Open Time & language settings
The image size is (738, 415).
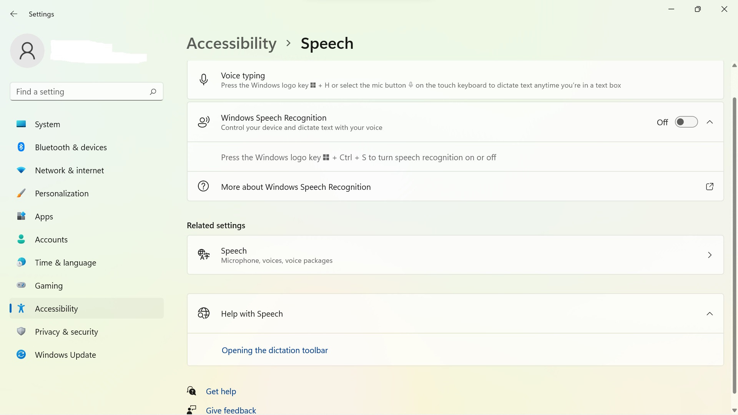(x=86, y=262)
